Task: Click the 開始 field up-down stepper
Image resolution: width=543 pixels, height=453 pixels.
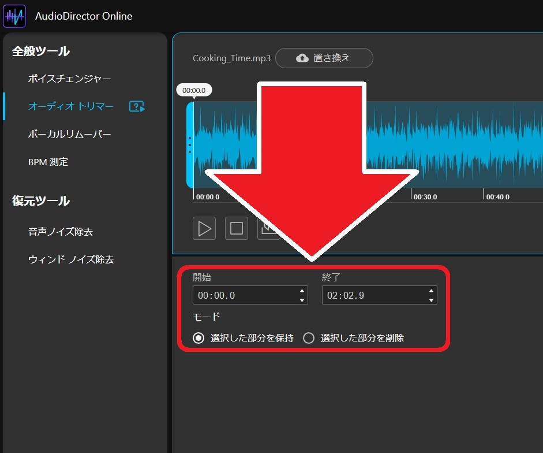Action: pyautogui.click(x=301, y=295)
